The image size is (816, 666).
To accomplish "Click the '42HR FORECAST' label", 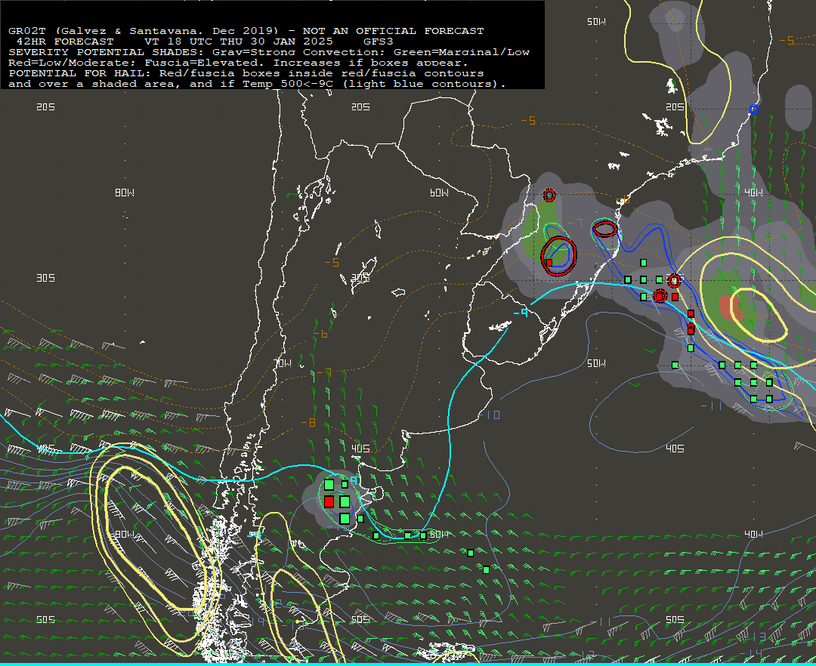I will [x=65, y=42].
